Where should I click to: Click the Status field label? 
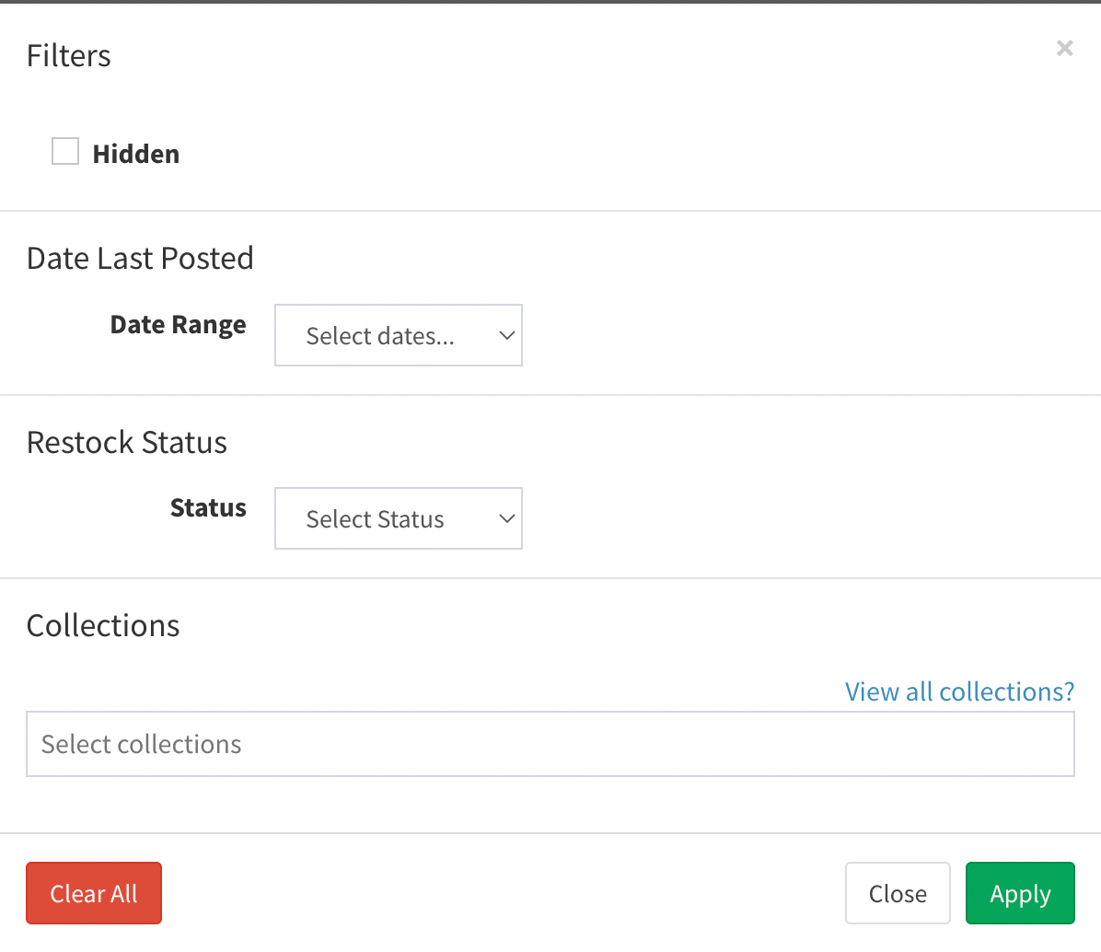pos(209,507)
